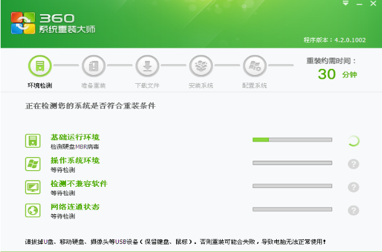Select the 下载文件 step icon
This screenshot has width=382, height=252.
[147, 66]
